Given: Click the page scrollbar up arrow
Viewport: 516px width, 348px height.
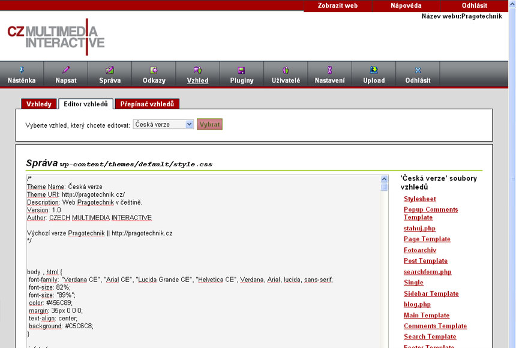Looking at the screenshot, I should [512, 4].
